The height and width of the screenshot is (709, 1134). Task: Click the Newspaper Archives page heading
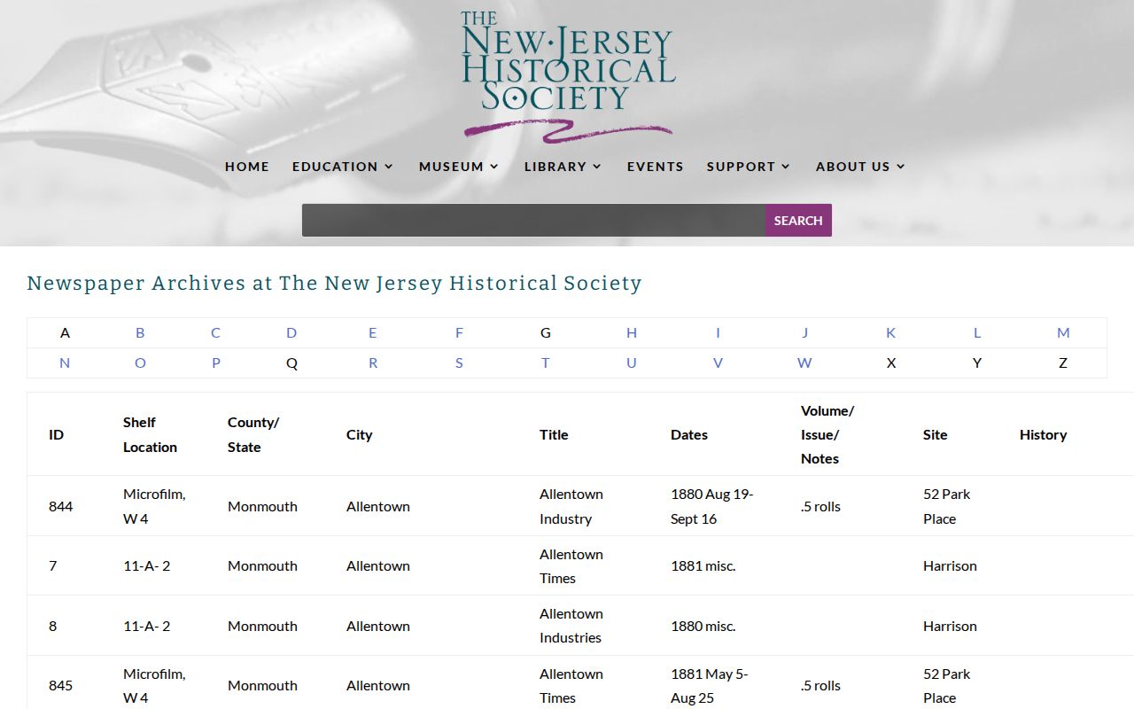(x=334, y=284)
